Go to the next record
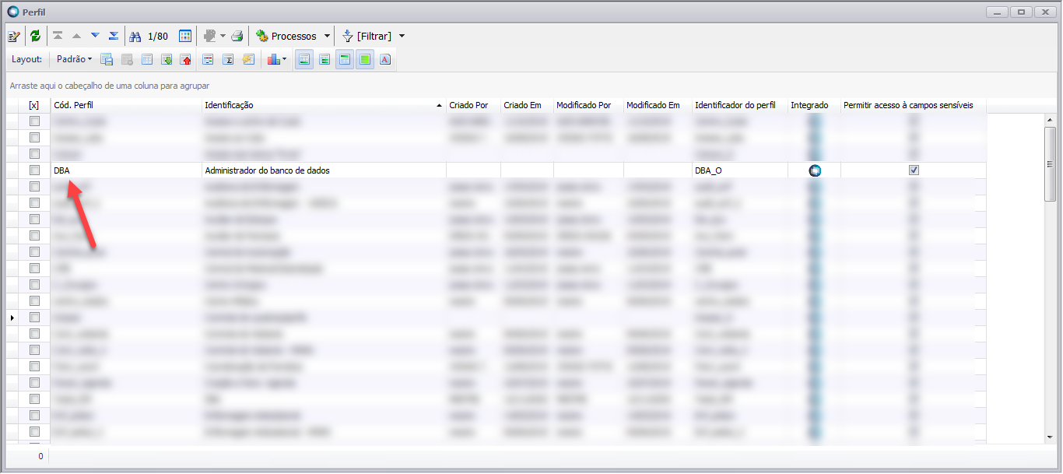Screen dimensions: 1063x474 coord(95,36)
